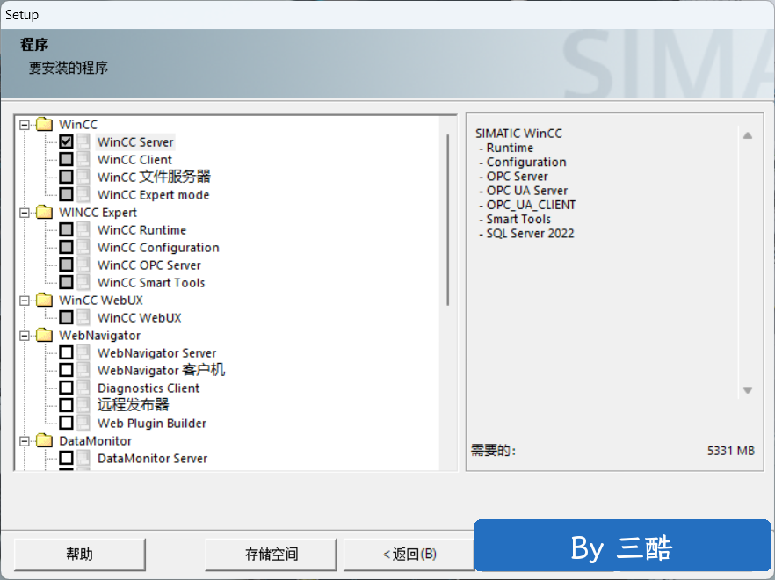The height and width of the screenshot is (580, 775).
Task: Click the package icon beside WinCC Smart Tools
Action: point(83,282)
